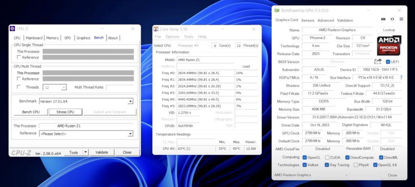415x187 pixels.
Task: Click the GPU-Z title bar app icon
Action: pos(277,11)
